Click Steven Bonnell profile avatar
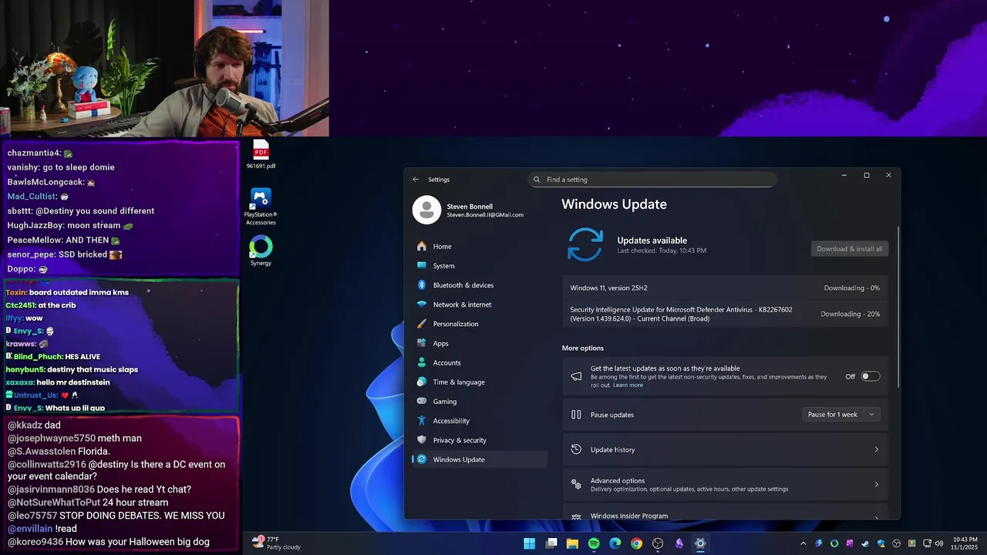Image resolution: width=987 pixels, height=555 pixels. pyautogui.click(x=426, y=210)
